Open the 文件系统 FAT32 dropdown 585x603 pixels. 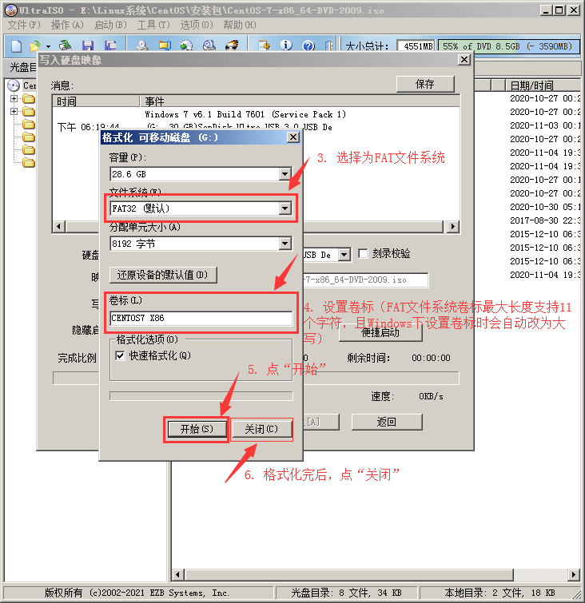pos(285,208)
